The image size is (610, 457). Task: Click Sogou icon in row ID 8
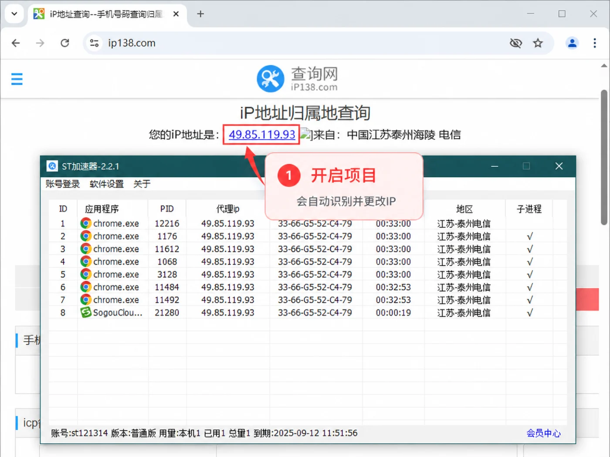click(86, 313)
